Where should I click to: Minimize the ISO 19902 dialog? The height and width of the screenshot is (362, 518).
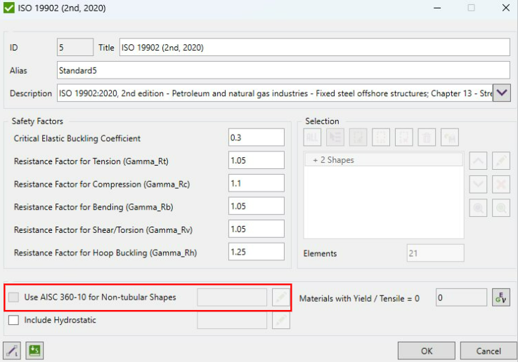click(437, 8)
